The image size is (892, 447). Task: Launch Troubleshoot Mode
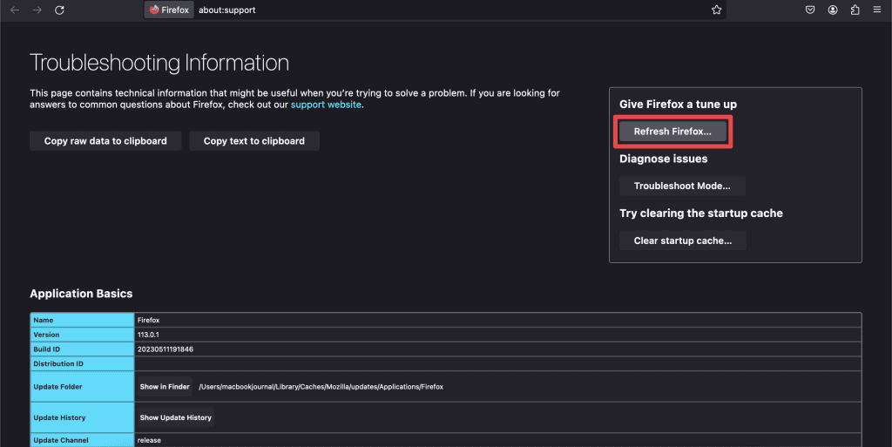coord(682,186)
